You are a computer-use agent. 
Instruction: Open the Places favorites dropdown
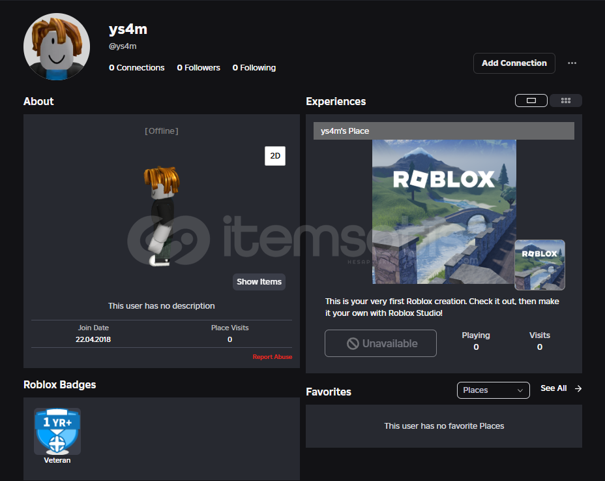coord(493,390)
